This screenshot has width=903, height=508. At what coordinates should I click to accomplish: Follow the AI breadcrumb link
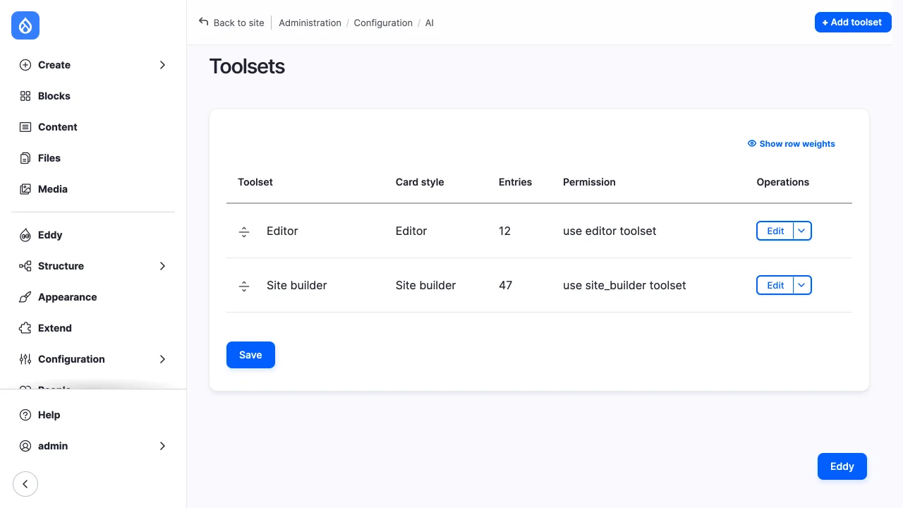(x=430, y=23)
